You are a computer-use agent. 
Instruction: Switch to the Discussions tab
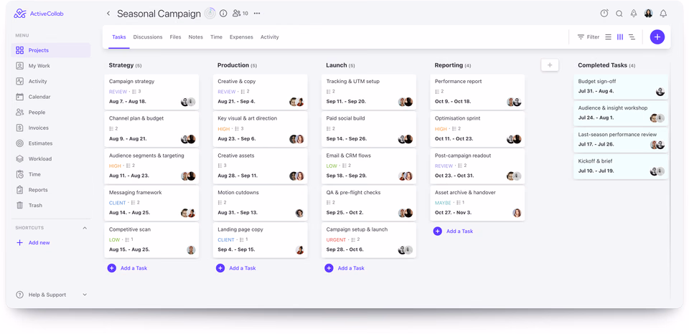(148, 37)
